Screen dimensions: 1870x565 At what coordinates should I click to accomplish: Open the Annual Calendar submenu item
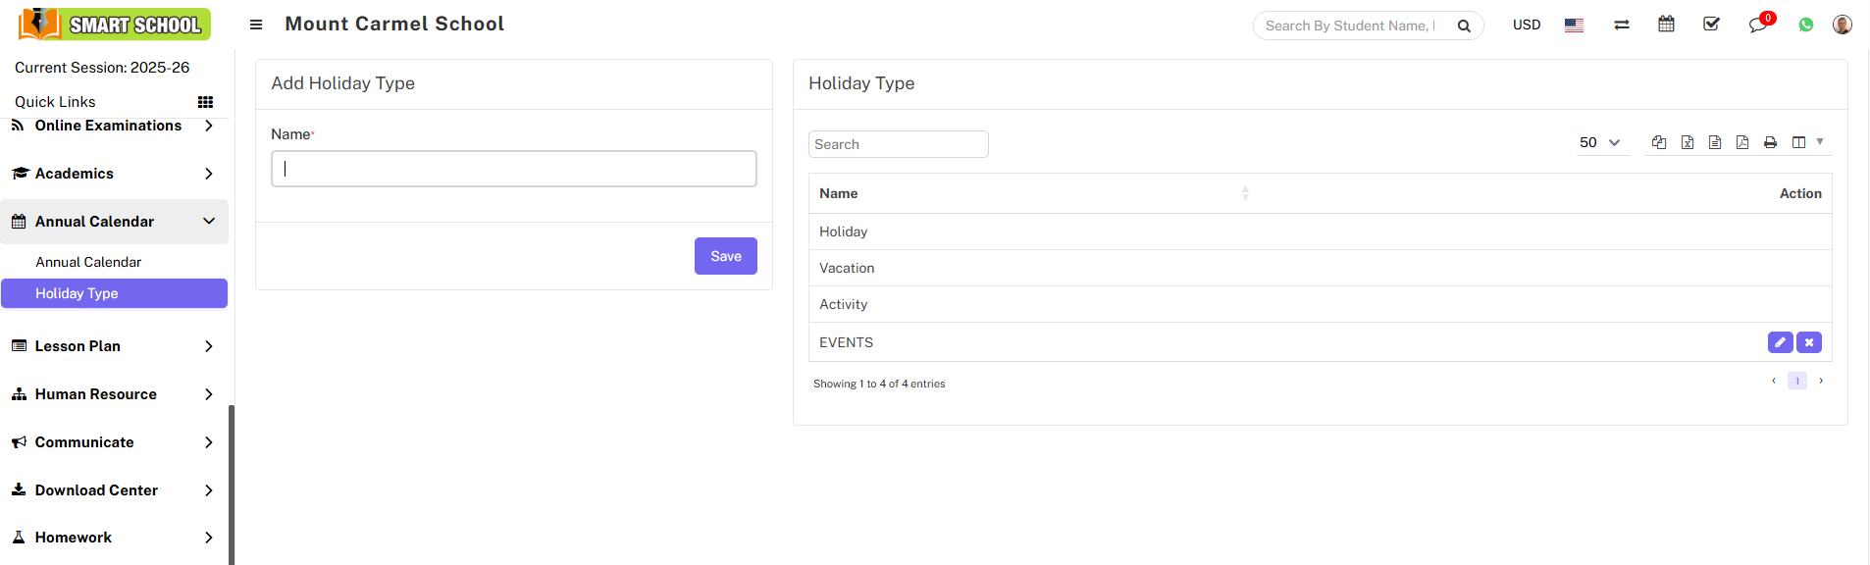tap(88, 262)
